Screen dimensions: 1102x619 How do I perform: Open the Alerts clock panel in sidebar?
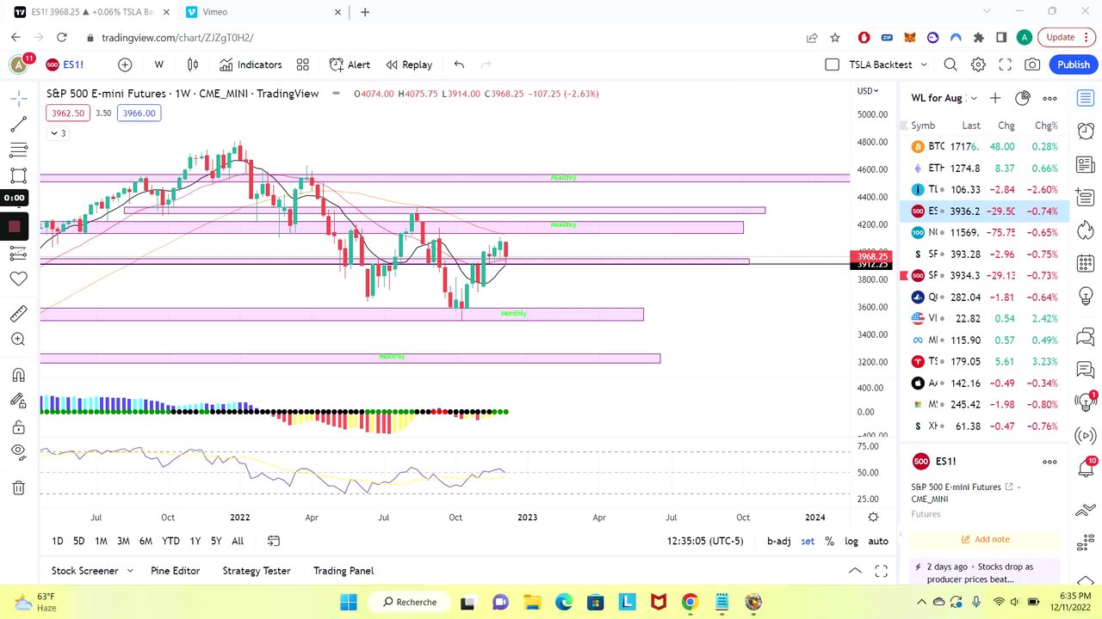point(1086,131)
